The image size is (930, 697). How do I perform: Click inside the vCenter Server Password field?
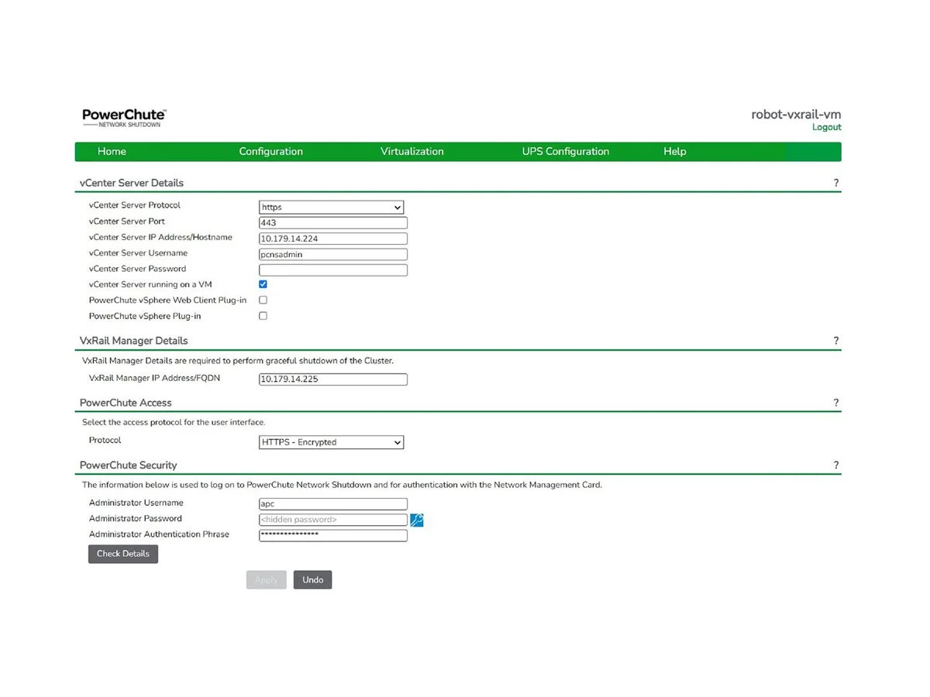click(332, 269)
